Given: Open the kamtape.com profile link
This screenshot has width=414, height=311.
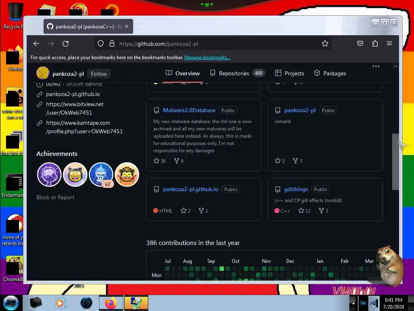Looking at the screenshot, I should point(84,127).
